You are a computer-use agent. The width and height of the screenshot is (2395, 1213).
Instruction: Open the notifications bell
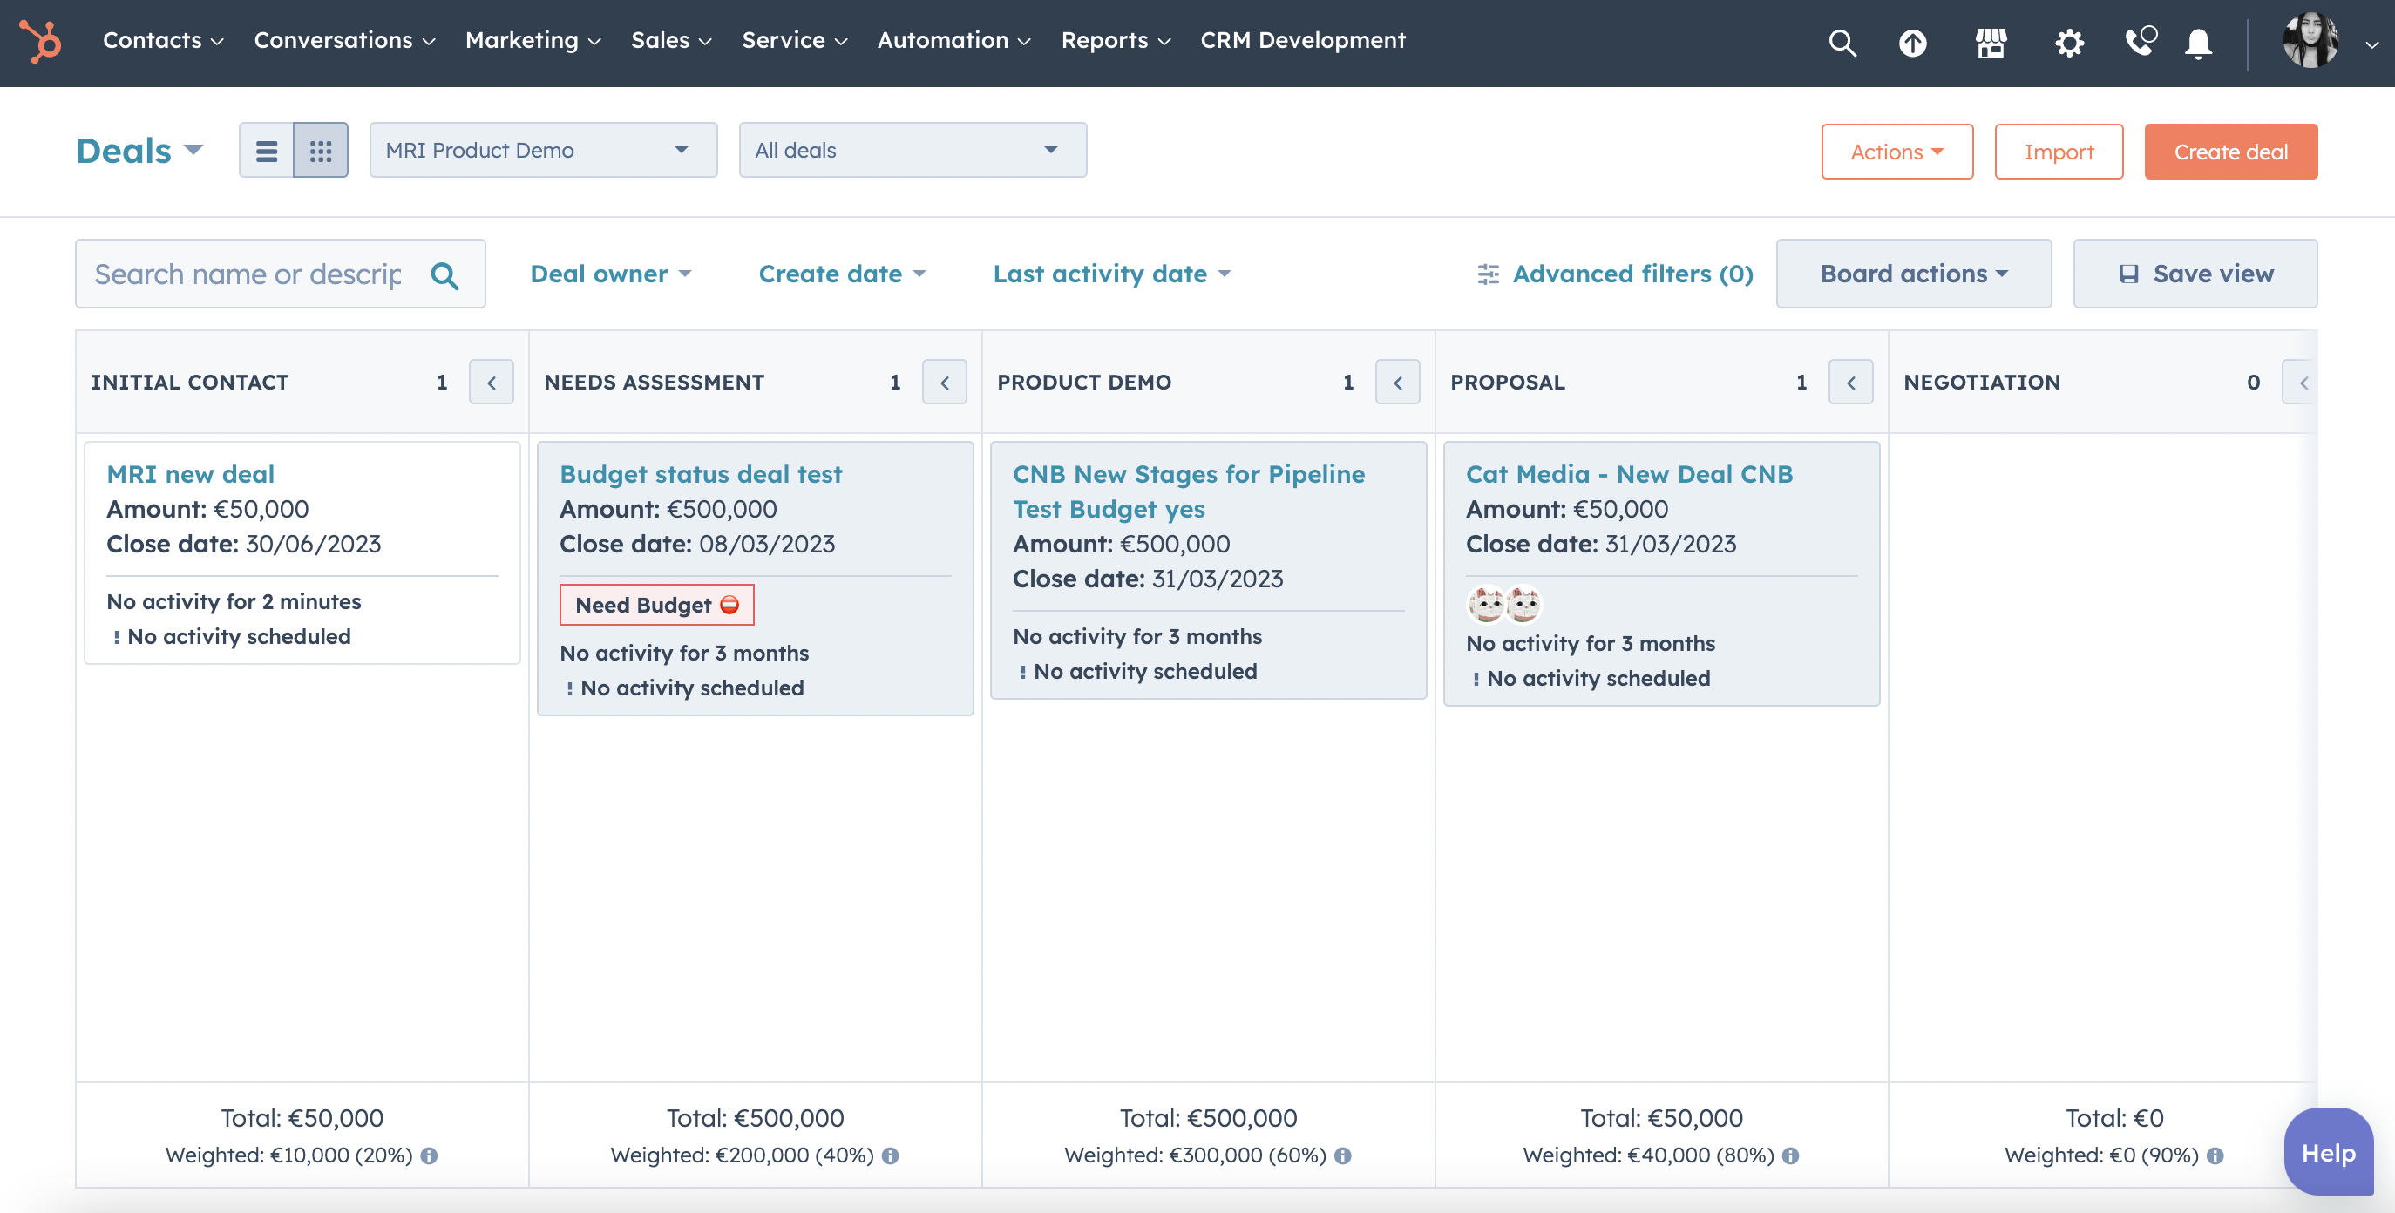click(2198, 43)
